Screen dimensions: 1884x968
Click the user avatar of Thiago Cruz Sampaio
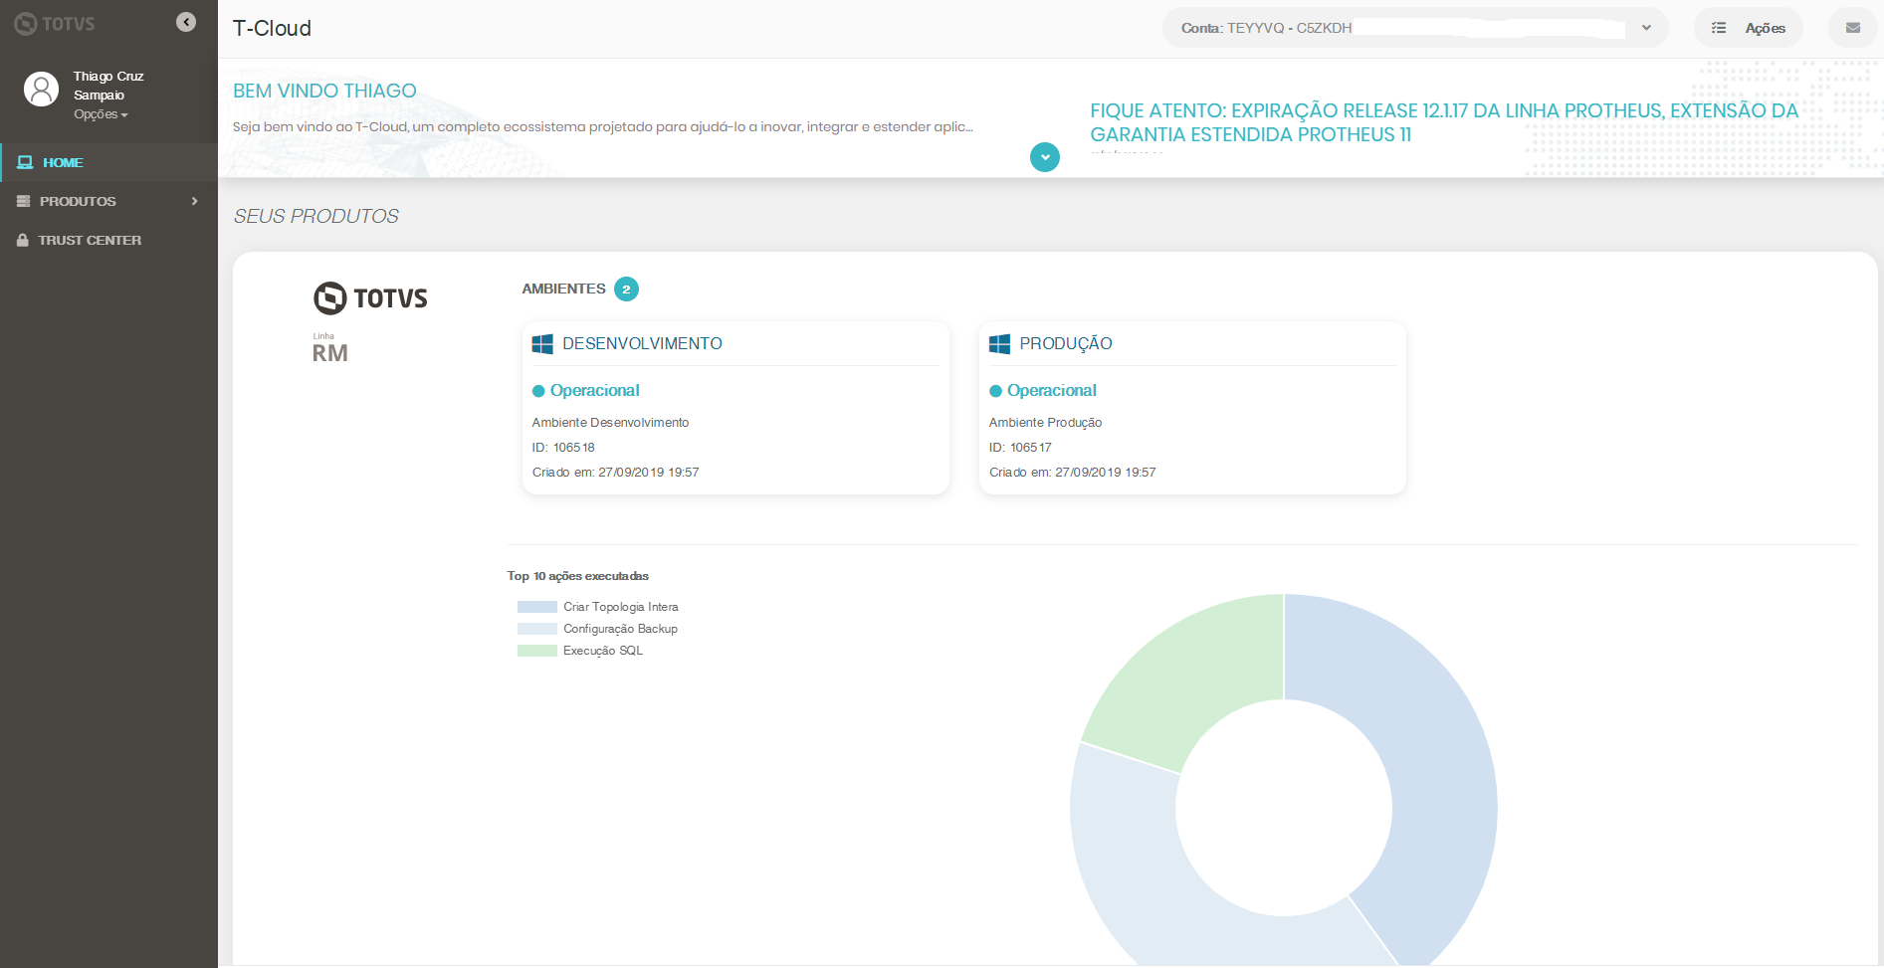coord(41,89)
